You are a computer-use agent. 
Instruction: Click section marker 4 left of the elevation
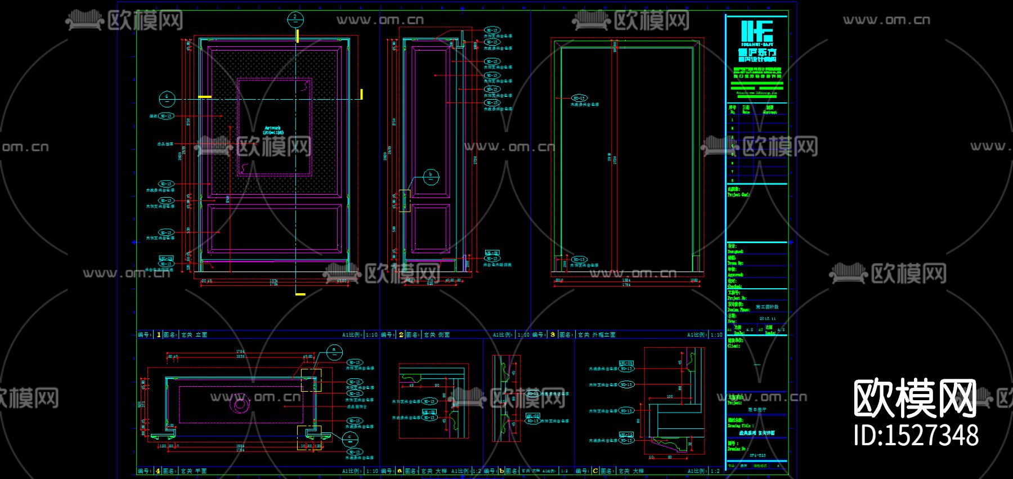coord(167,99)
